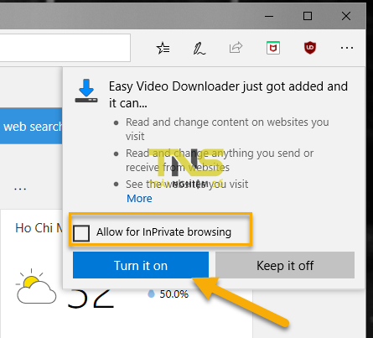Select the Add notes pen icon
Screen dimensions: 373x338
[x=199, y=48]
